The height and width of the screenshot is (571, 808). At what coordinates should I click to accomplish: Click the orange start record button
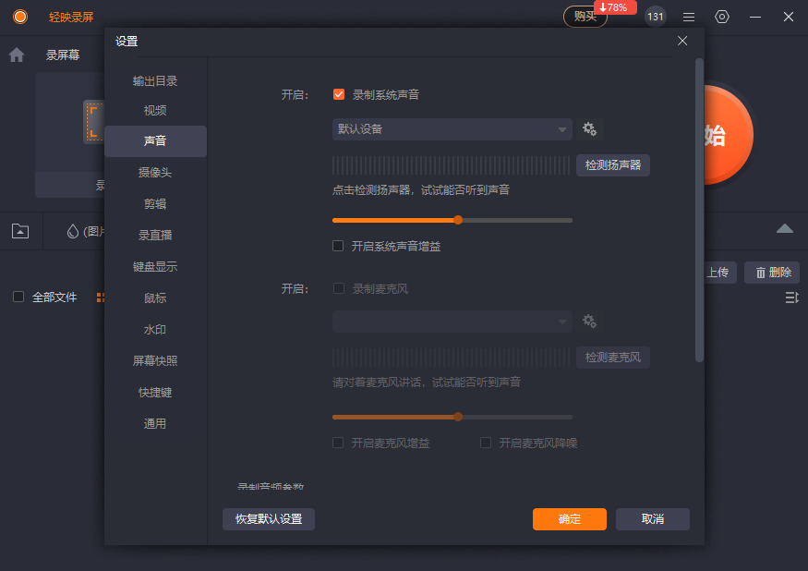coord(729,135)
